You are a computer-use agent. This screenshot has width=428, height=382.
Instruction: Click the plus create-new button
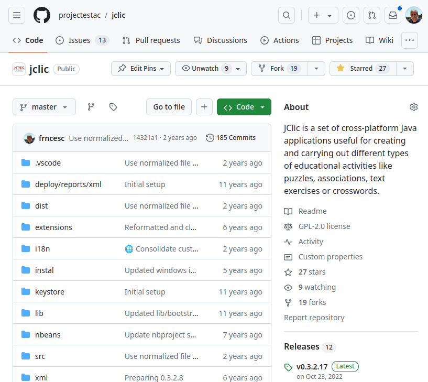coord(316,15)
